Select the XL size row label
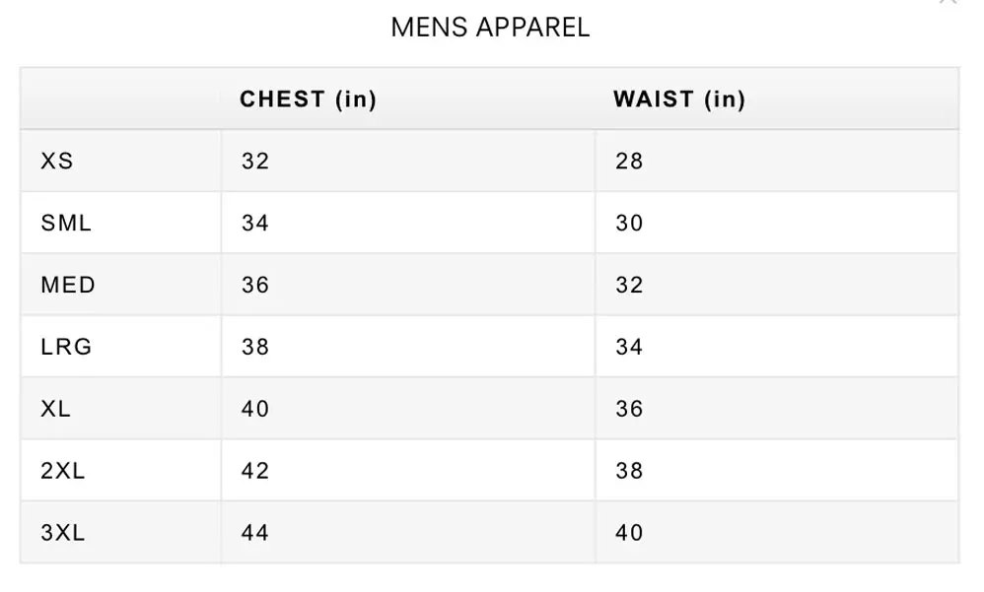This screenshot has height=592, width=984. pos(56,409)
